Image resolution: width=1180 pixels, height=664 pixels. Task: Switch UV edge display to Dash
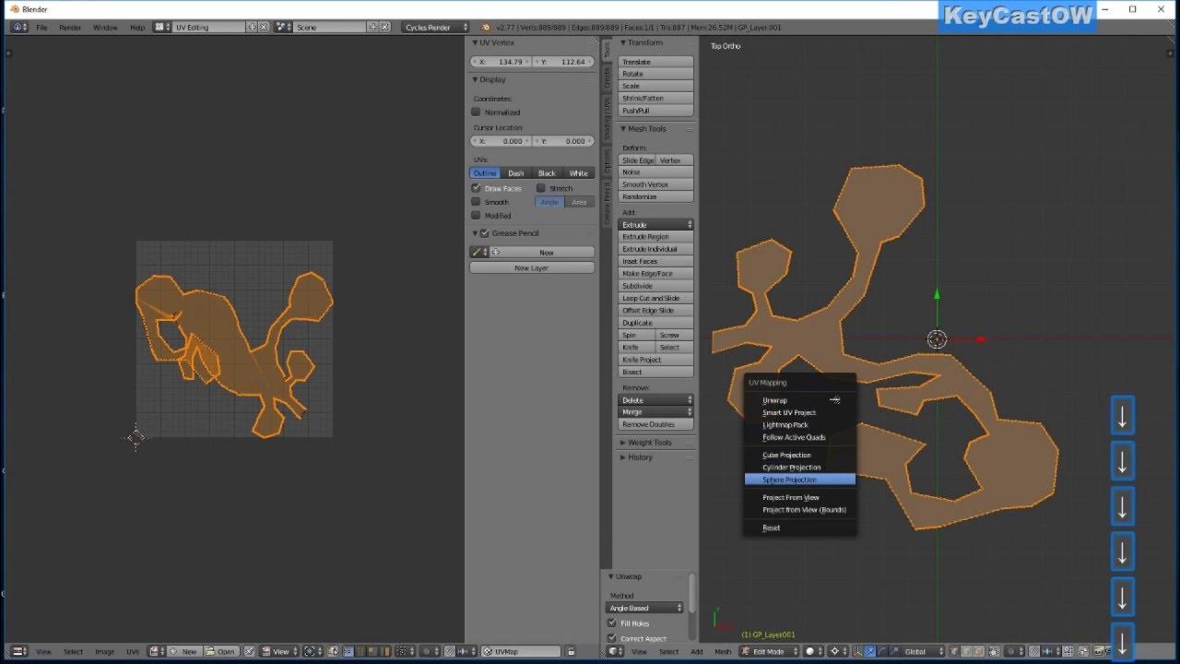(x=516, y=173)
